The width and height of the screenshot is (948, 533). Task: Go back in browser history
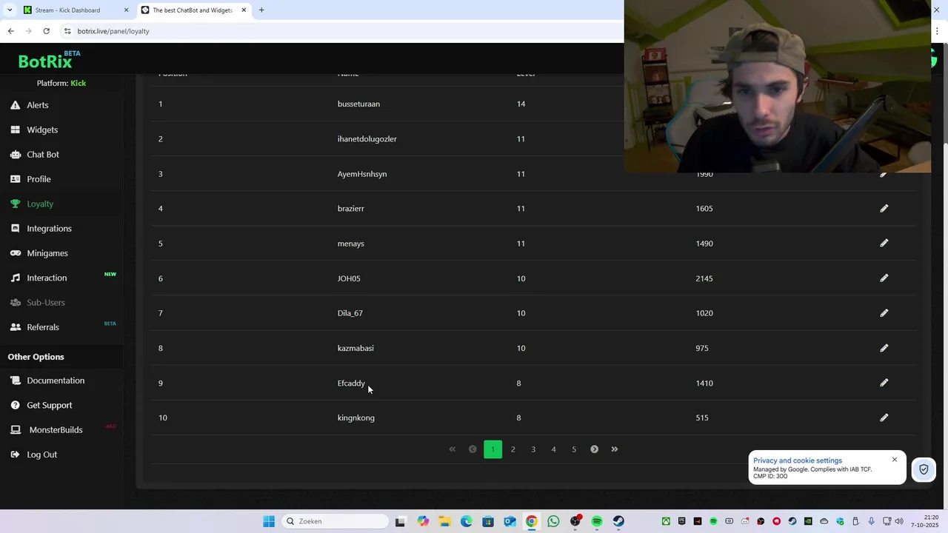(x=10, y=31)
